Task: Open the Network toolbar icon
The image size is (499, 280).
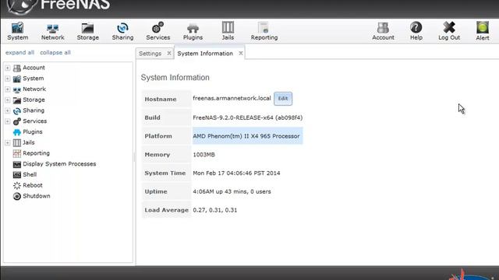Action: (52, 31)
